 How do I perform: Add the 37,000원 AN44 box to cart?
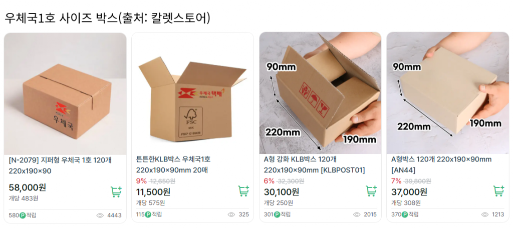coord(498,191)
